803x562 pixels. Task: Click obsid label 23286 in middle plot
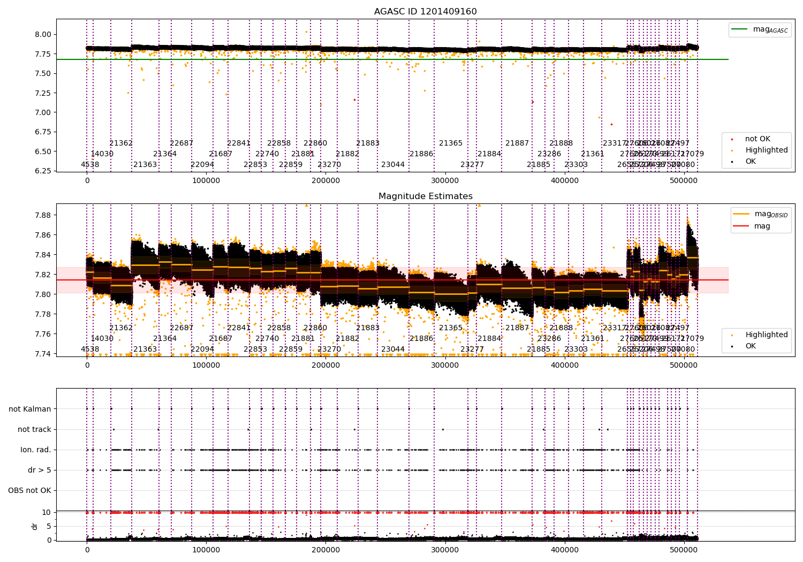pyautogui.click(x=549, y=339)
